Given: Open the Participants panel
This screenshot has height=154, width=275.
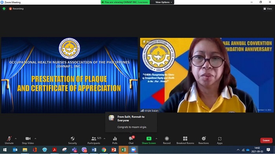Looking at the screenshot, I should pyautogui.click(x=94, y=140).
